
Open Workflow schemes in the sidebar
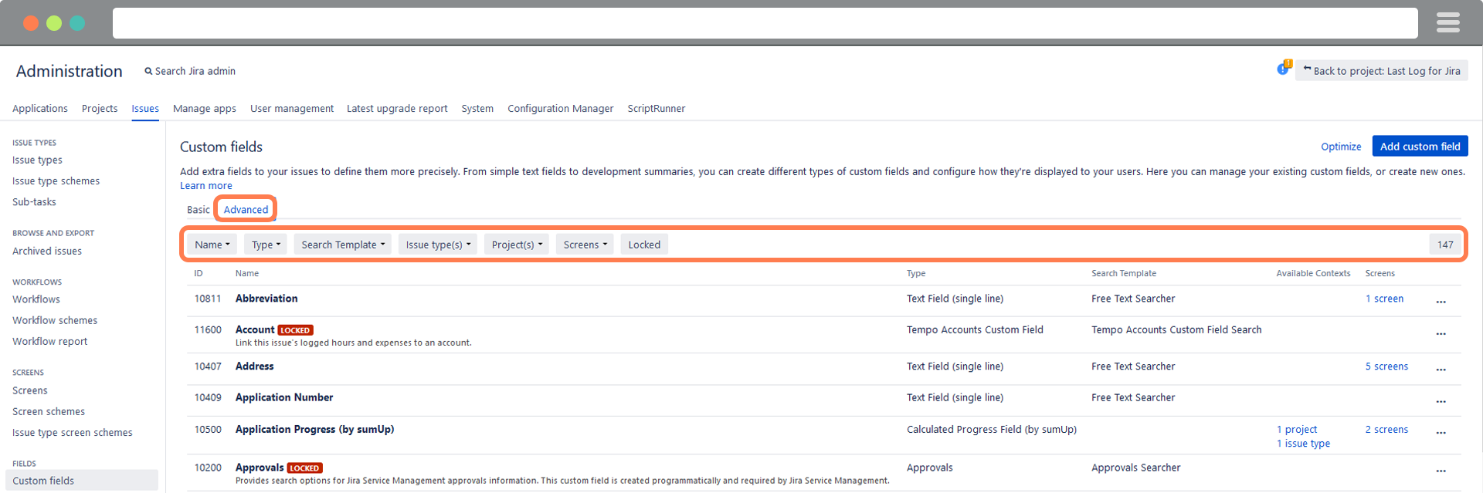[55, 320]
